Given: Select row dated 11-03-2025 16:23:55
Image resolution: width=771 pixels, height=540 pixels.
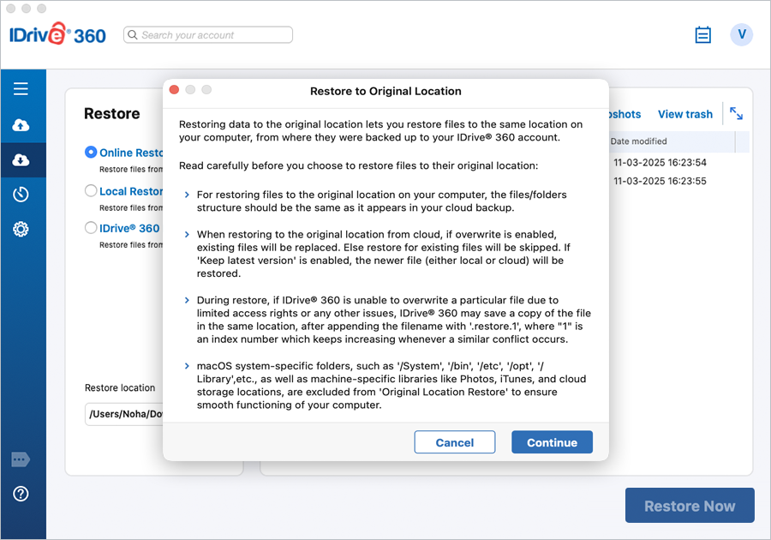Looking at the screenshot, I should tap(660, 181).
